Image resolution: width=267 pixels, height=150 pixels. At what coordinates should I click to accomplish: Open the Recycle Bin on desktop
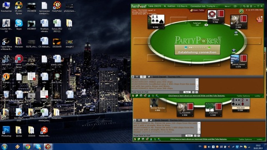click(x=6, y=96)
